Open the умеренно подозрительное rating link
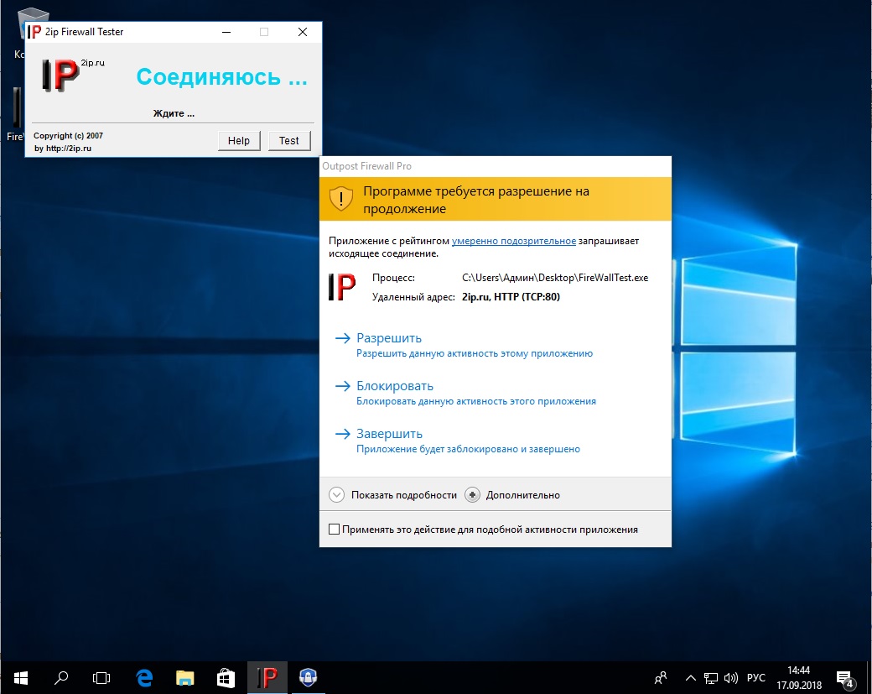Image resolution: width=872 pixels, height=694 pixels. (x=513, y=241)
